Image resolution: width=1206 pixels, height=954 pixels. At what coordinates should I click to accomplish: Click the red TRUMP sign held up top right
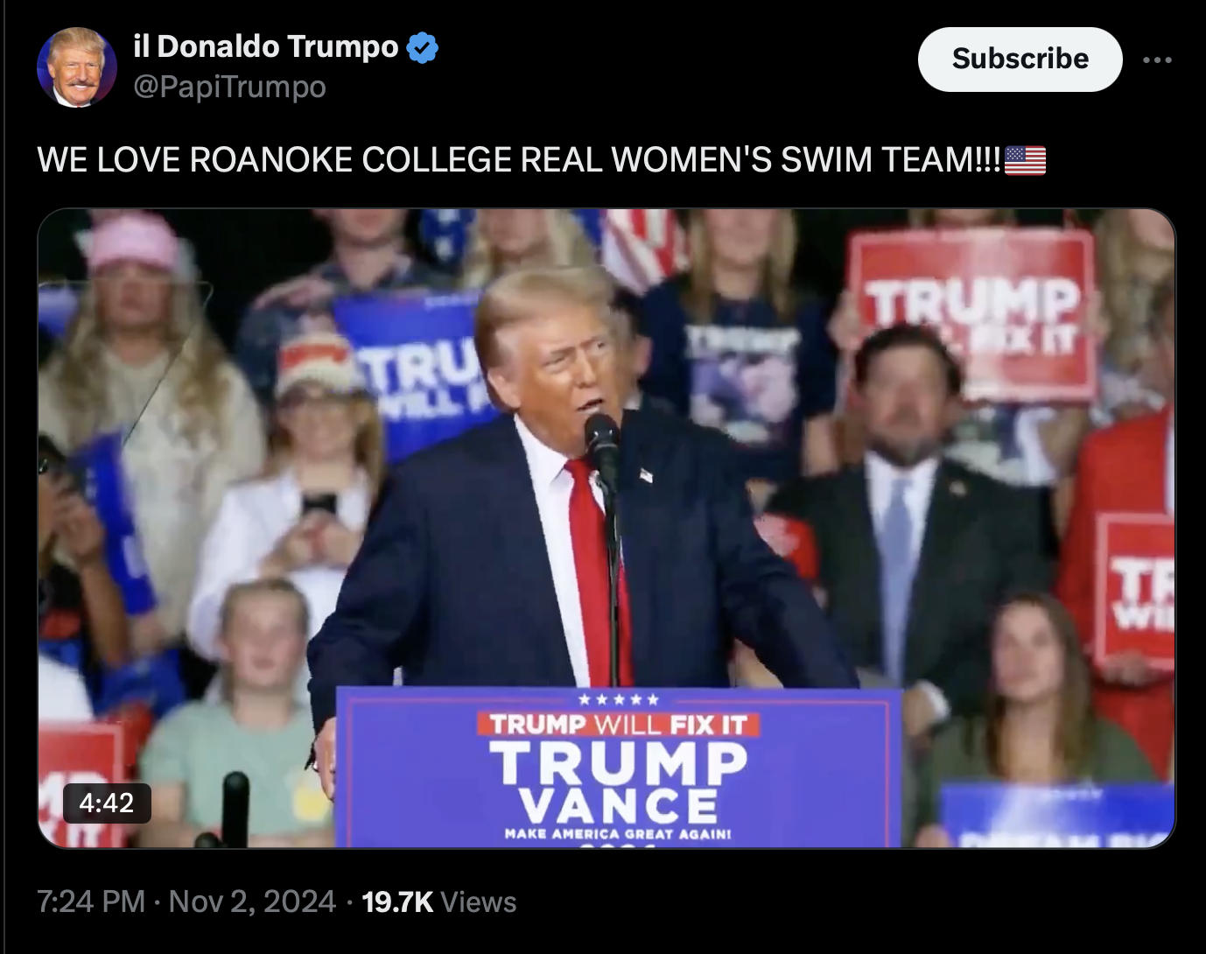(972, 313)
